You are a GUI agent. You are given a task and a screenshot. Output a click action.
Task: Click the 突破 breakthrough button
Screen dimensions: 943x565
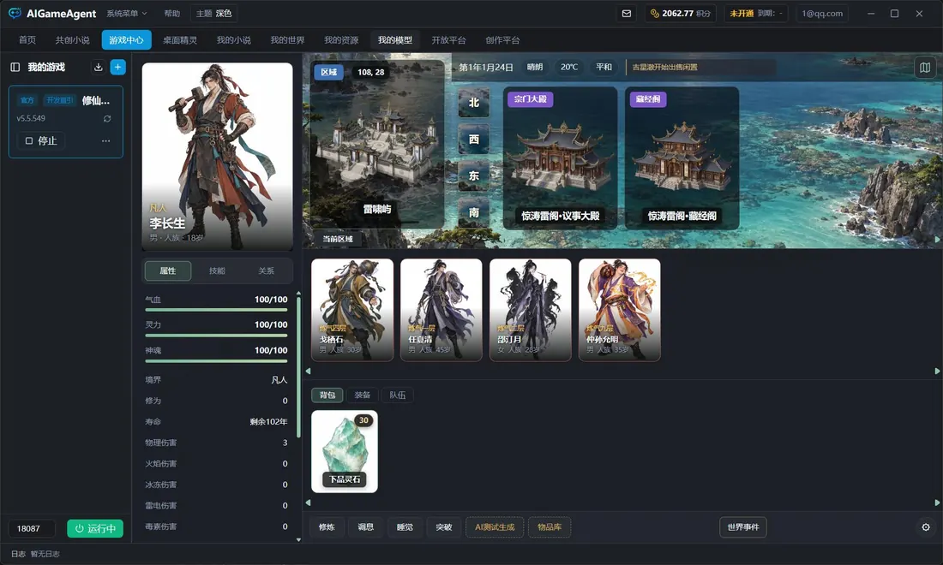click(x=444, y=527)
